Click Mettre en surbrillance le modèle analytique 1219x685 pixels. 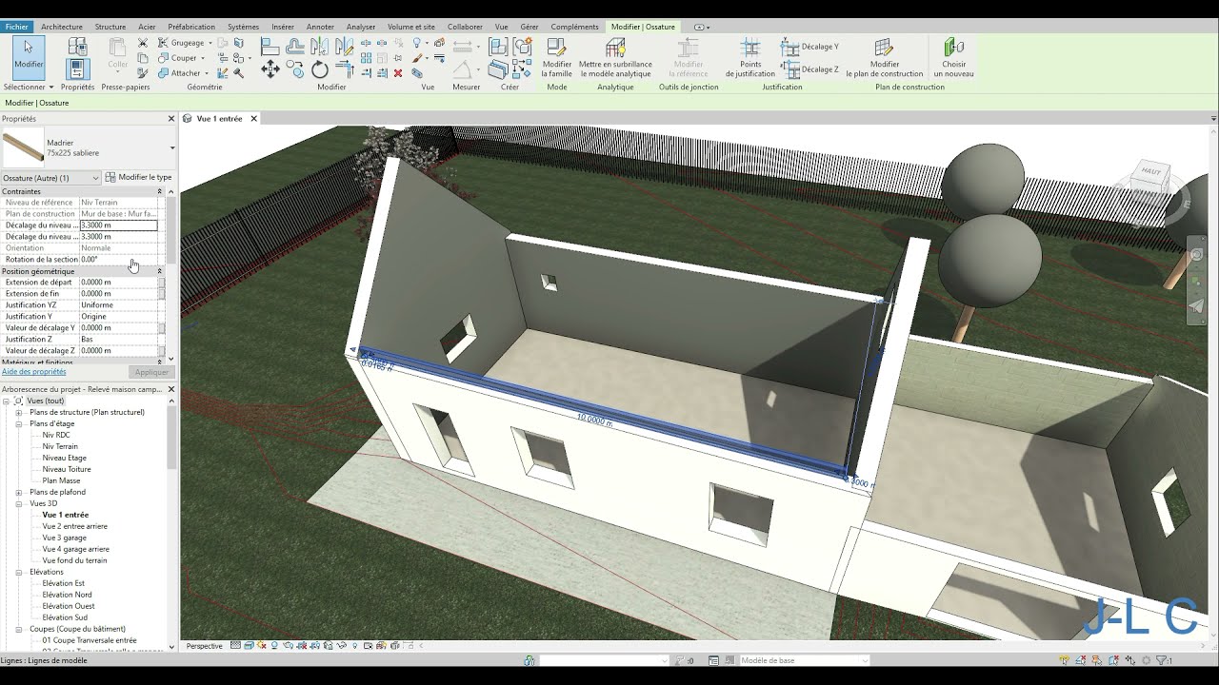[615, 58]
